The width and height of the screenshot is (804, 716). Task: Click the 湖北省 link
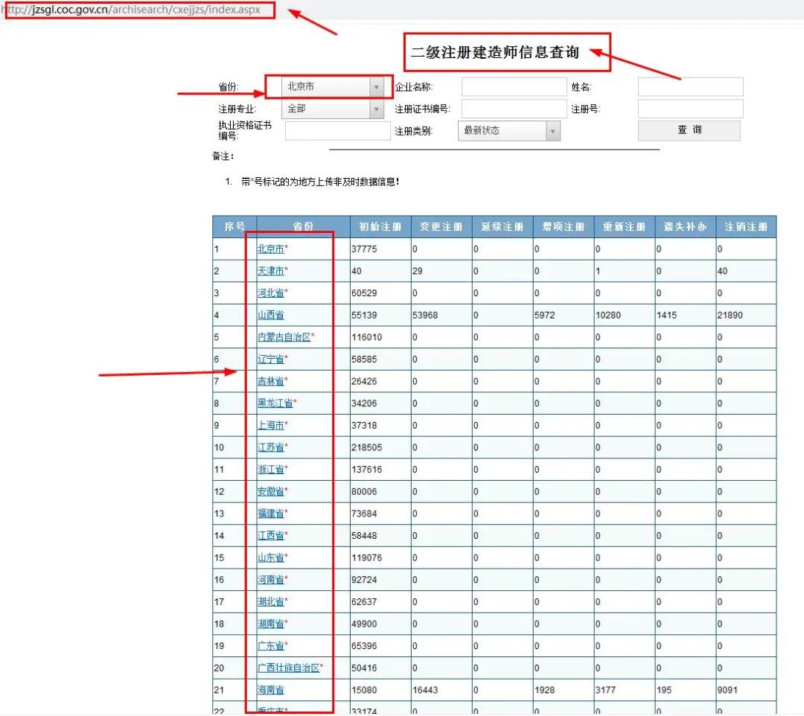click(x=271, y=601)
